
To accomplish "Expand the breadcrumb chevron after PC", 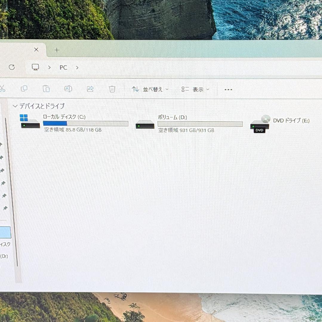I will point(77,68).
